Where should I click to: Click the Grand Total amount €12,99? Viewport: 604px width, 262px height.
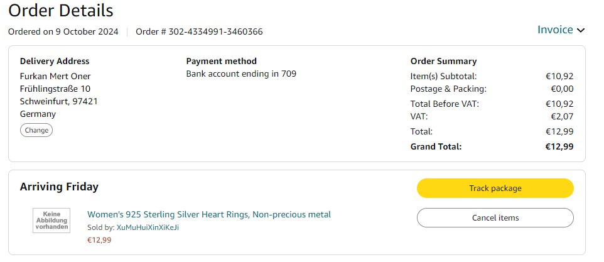(559, 146)
